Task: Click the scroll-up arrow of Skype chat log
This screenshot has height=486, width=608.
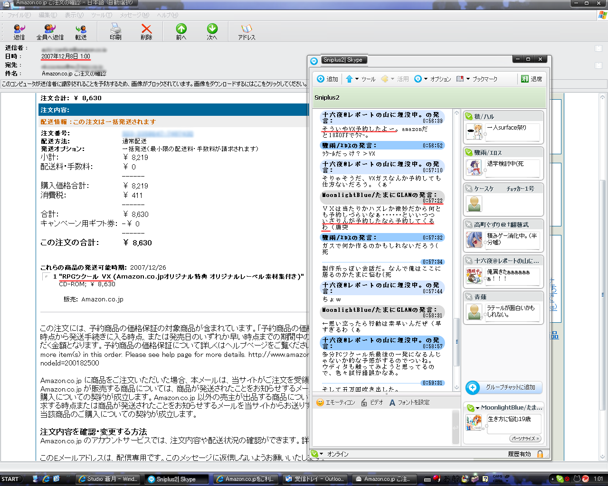Action: click(457, 113)
